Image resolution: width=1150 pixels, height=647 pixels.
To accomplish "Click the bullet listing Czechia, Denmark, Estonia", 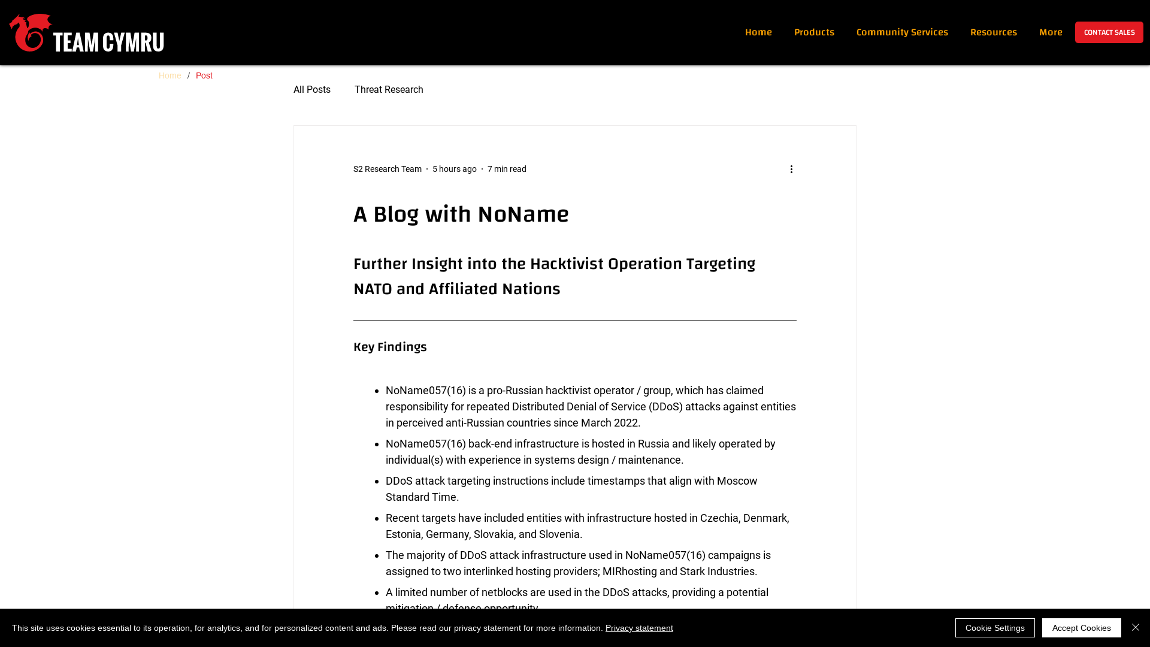I will (588, 526).
